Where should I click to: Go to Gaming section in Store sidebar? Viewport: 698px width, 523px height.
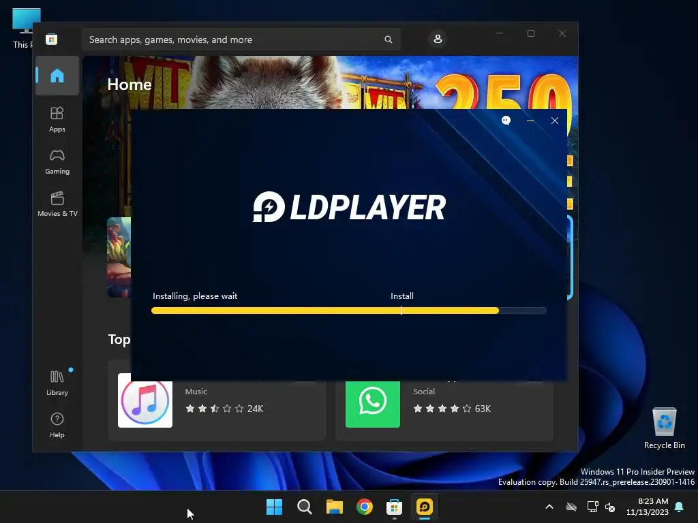point(57,161)
